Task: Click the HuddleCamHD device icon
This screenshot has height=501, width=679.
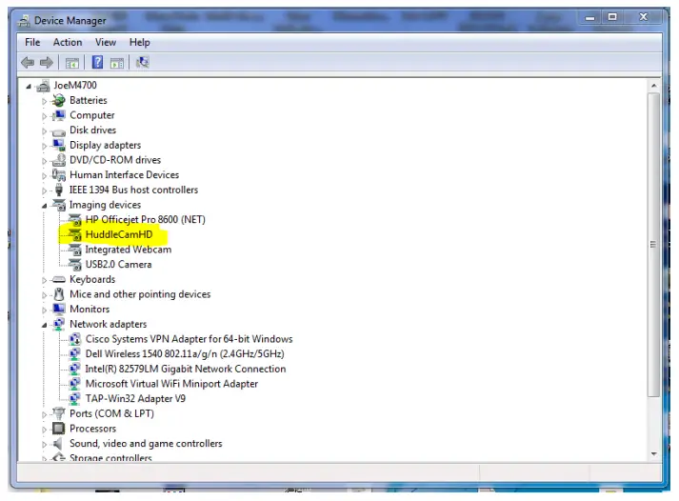Action: click(74, 234)
